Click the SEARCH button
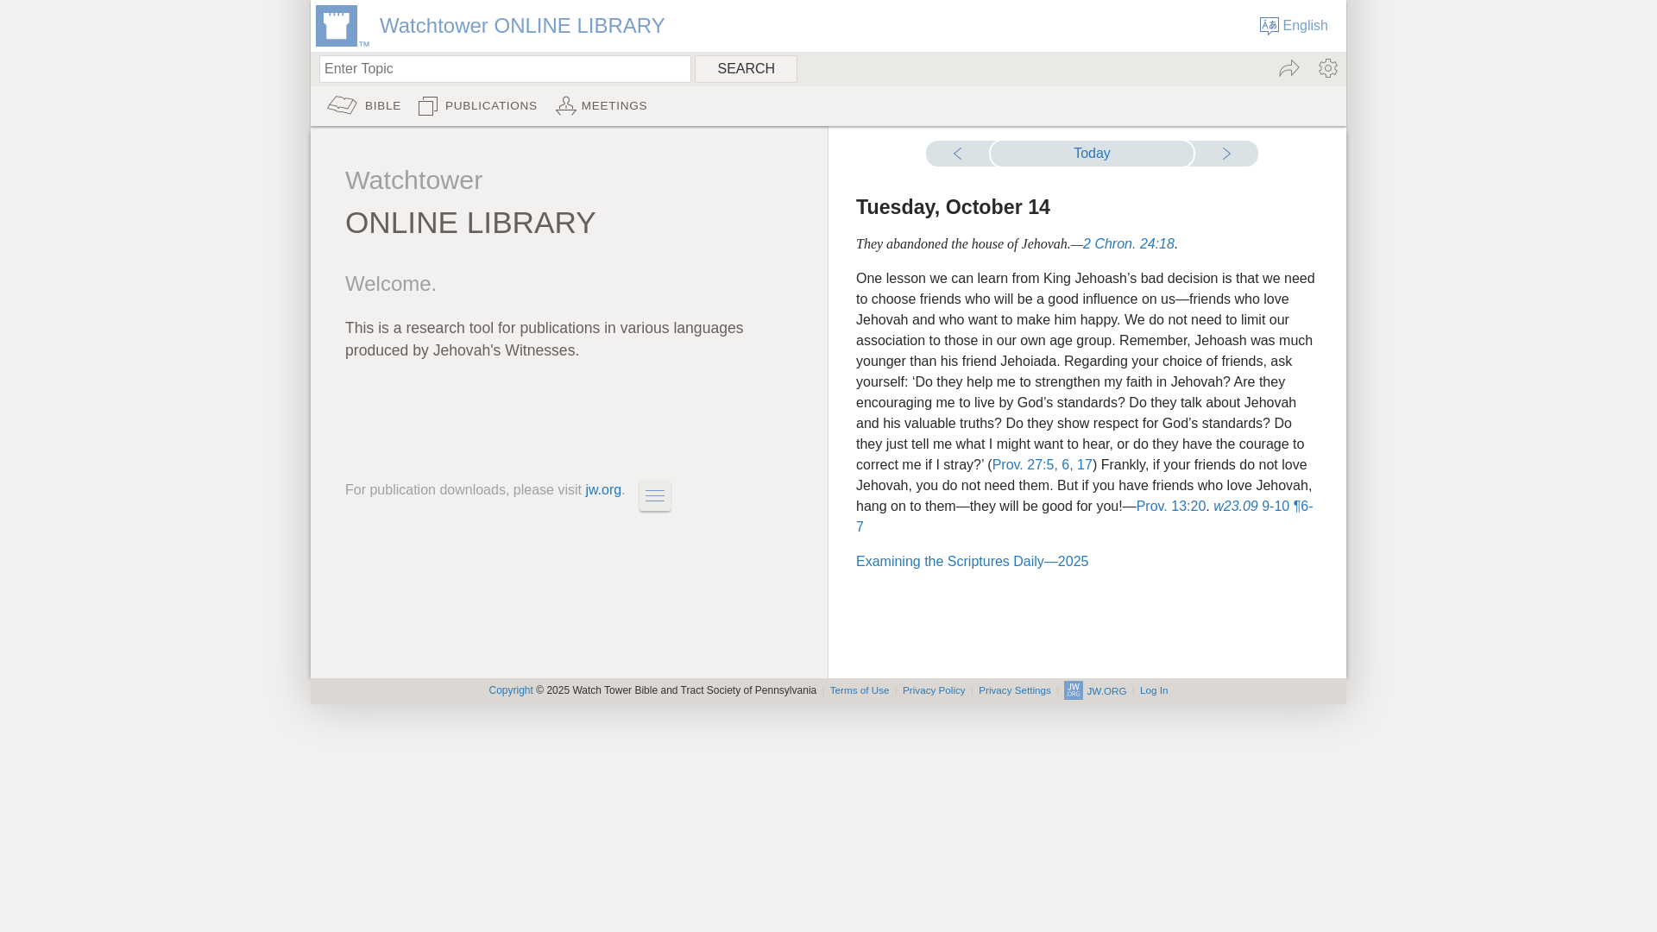The image size is (1657, 932). pyautogui.click(x=747, y=69)
